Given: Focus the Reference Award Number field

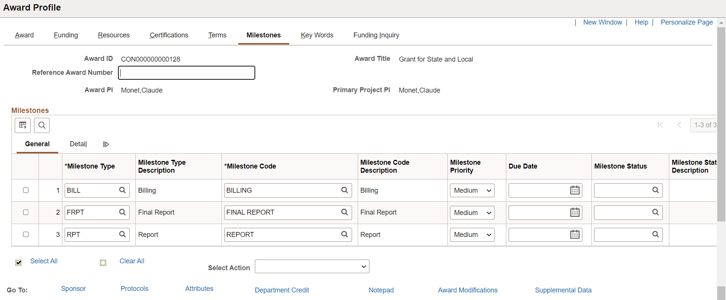Looking at the screenshot, I should point(187,73).
